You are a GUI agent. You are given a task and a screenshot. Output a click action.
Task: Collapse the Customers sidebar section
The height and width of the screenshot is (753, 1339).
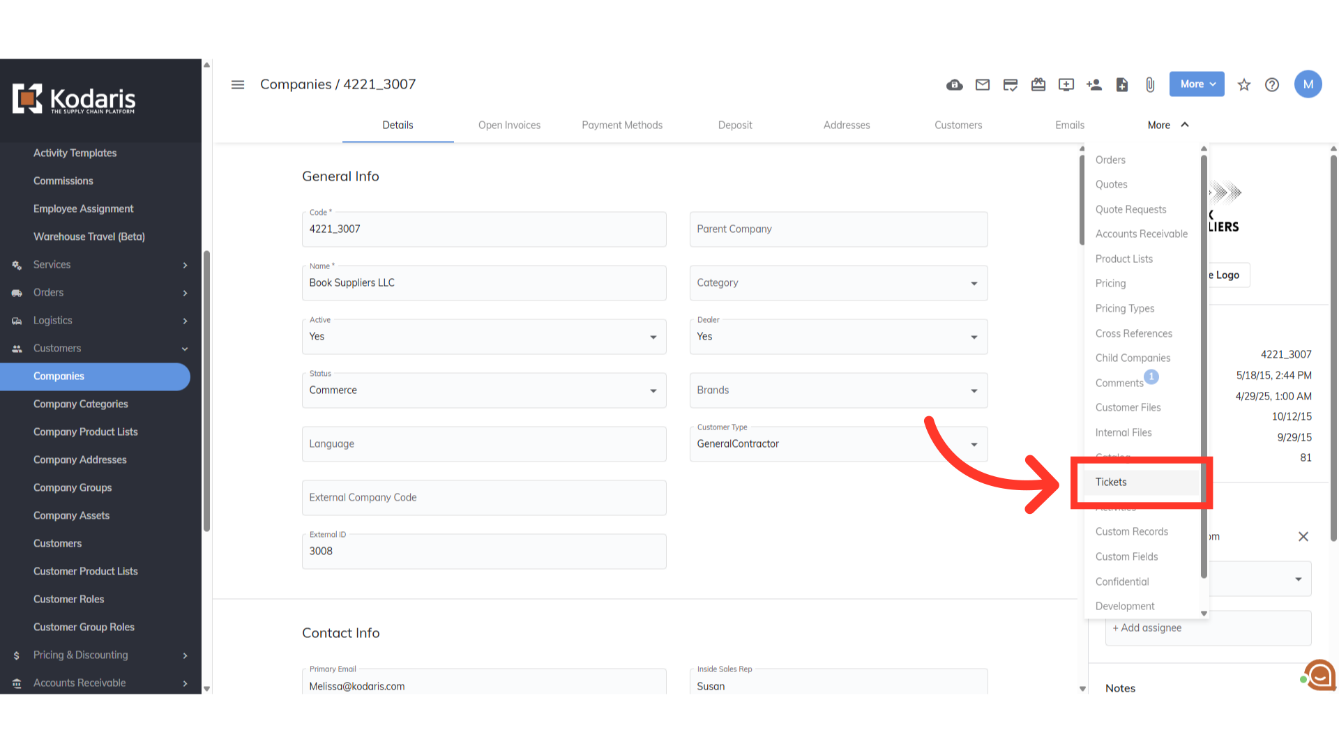click(x=100, y=349)
